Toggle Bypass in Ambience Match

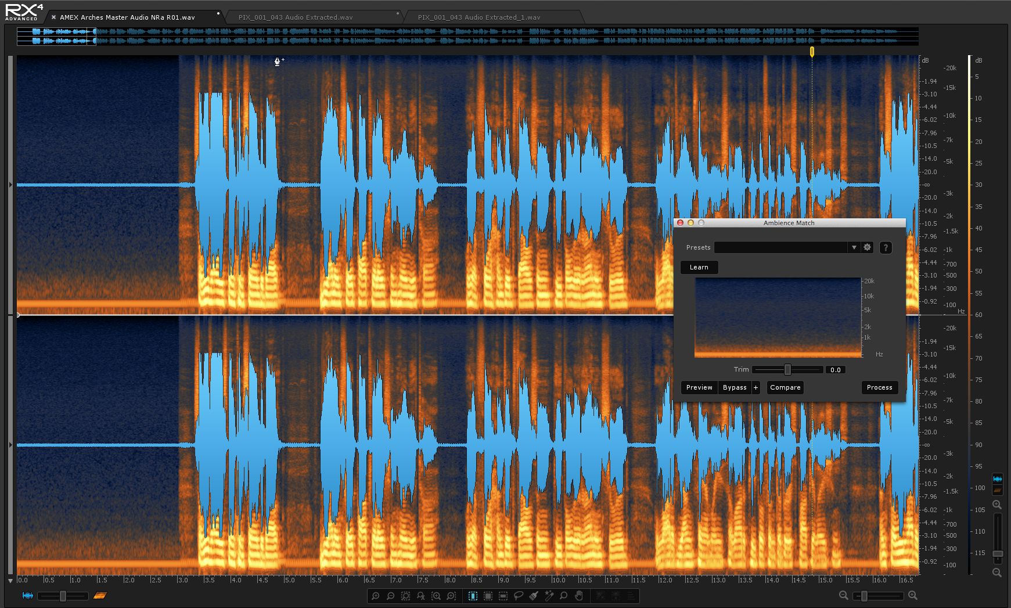coord(735,387)
